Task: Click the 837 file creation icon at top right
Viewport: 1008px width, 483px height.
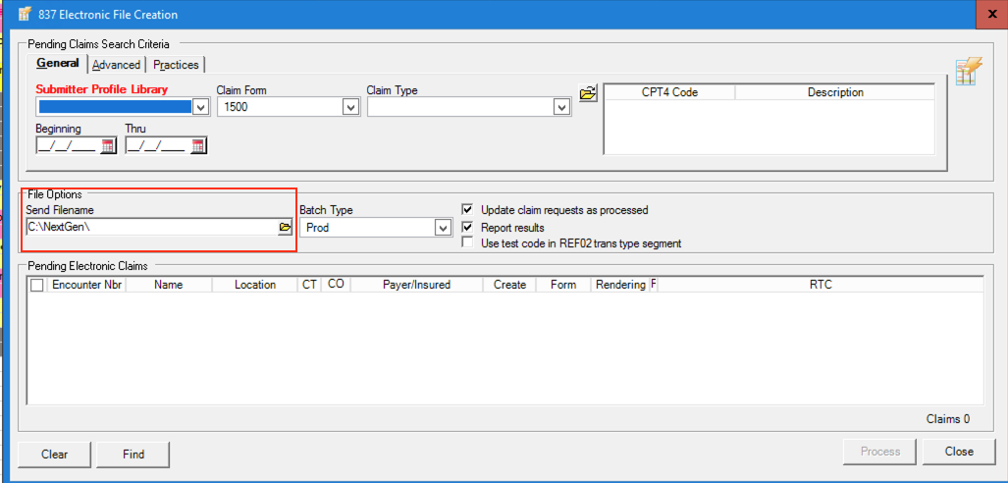Action: pos(970,71)
